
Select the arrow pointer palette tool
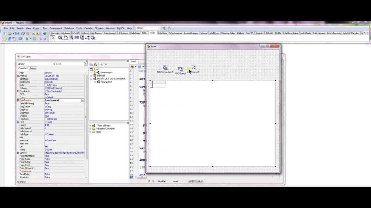(x=53, y=38)
